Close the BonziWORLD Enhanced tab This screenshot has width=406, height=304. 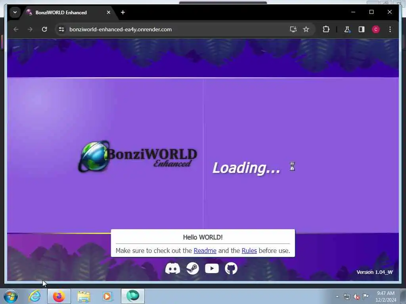[x=109, y=12]
